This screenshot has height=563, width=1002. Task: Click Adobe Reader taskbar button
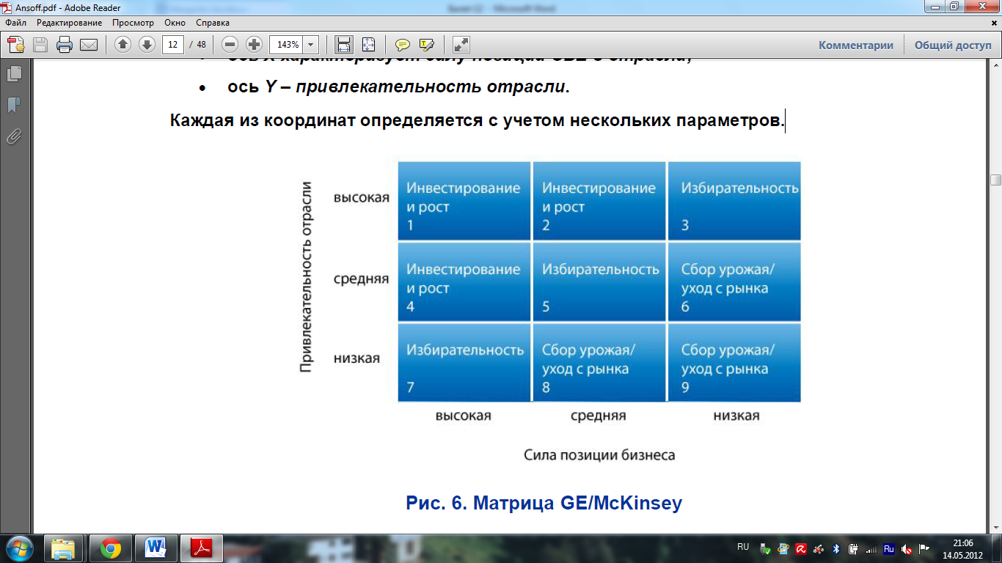coord(202,548)
